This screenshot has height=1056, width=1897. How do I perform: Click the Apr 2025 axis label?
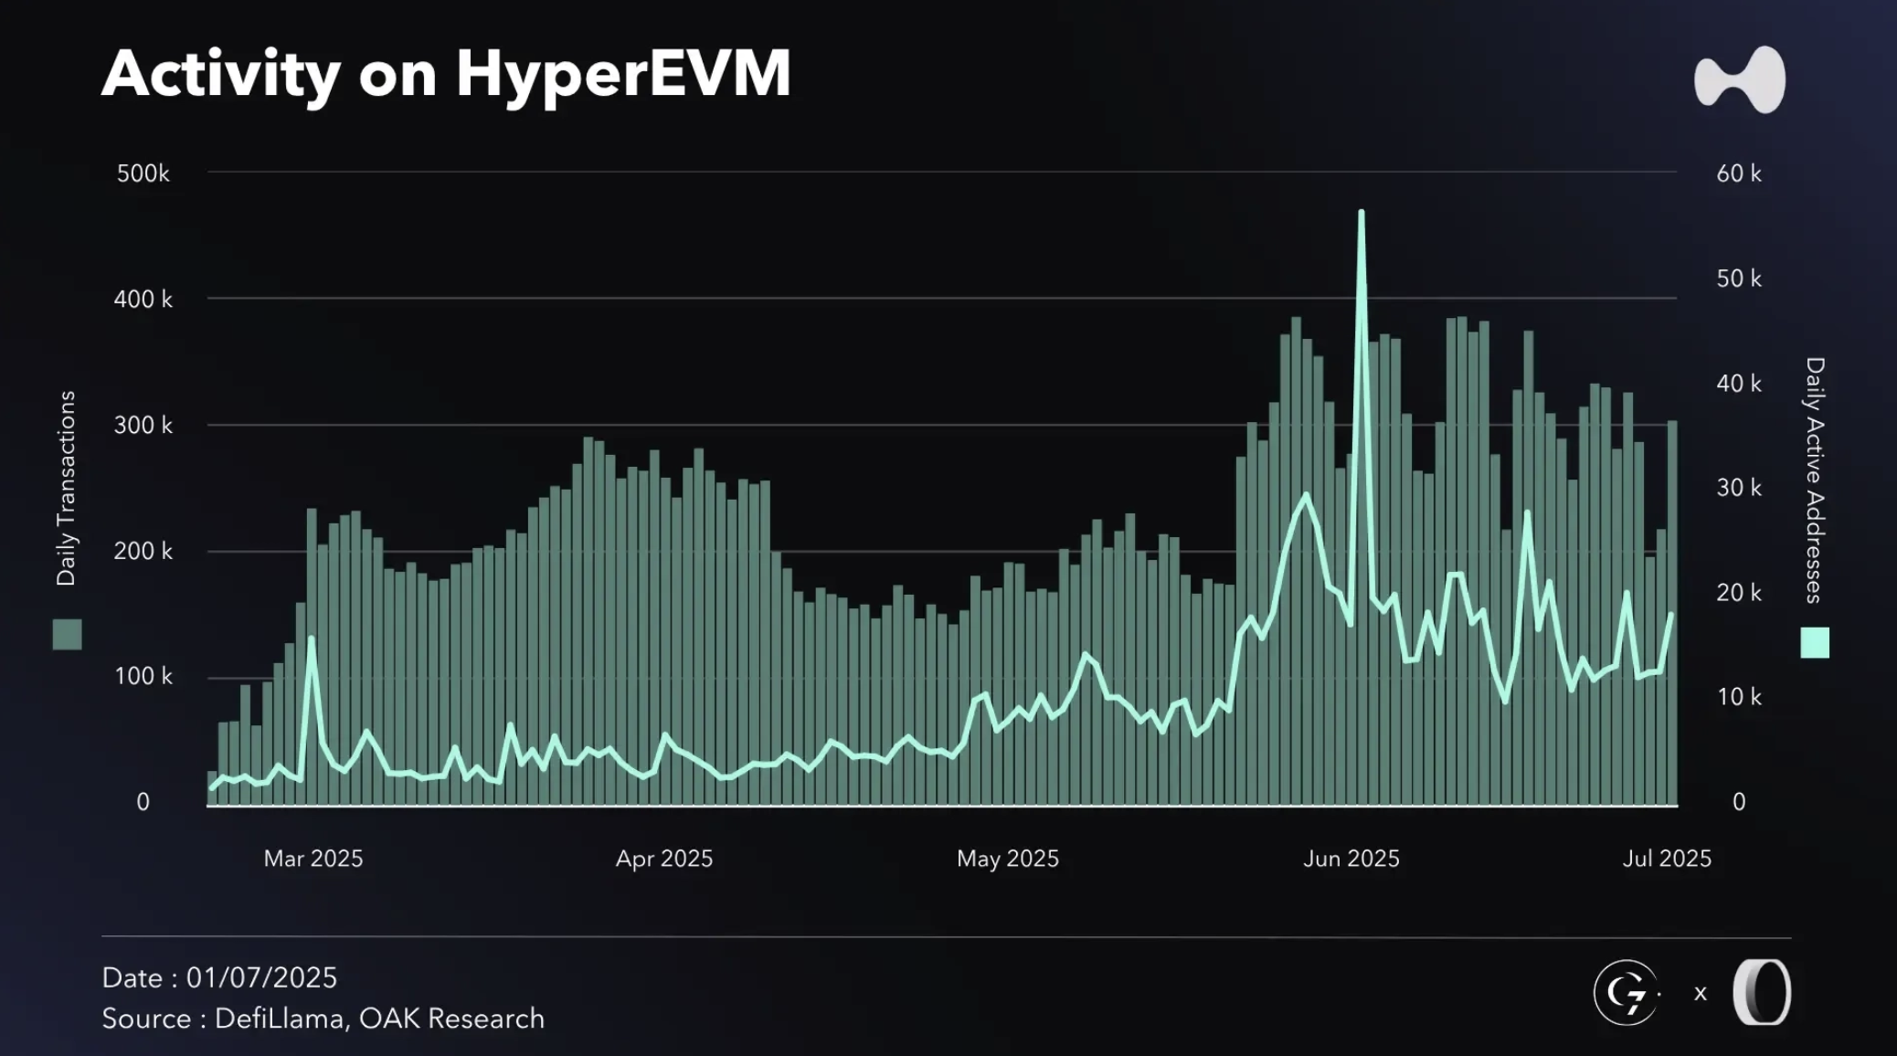click(664, 859)
